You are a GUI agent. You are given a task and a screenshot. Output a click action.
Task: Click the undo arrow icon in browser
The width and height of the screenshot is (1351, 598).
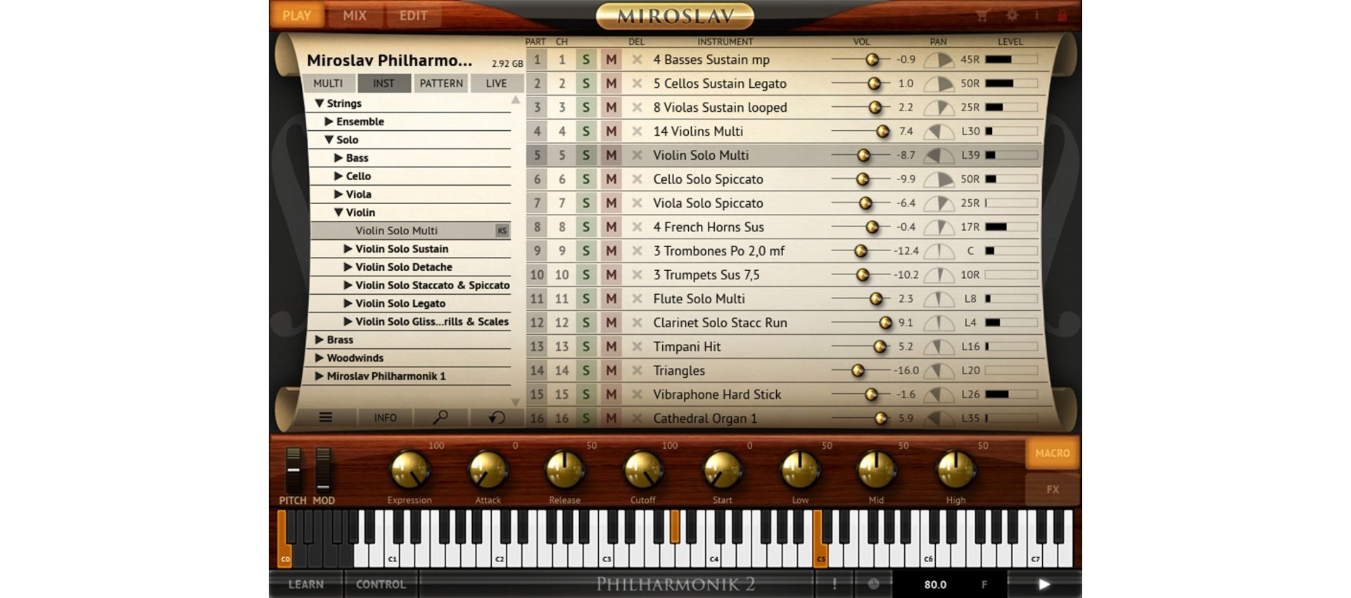click(x=497, y=417)
